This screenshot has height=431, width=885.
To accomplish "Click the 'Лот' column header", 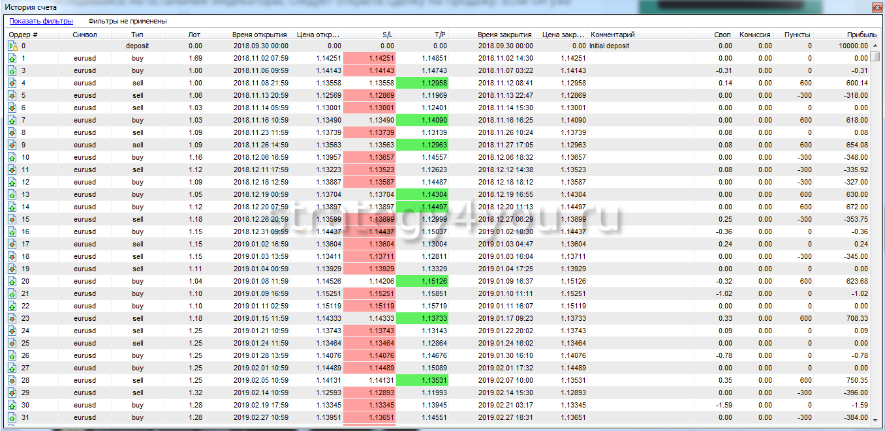I will coord(194,35).
